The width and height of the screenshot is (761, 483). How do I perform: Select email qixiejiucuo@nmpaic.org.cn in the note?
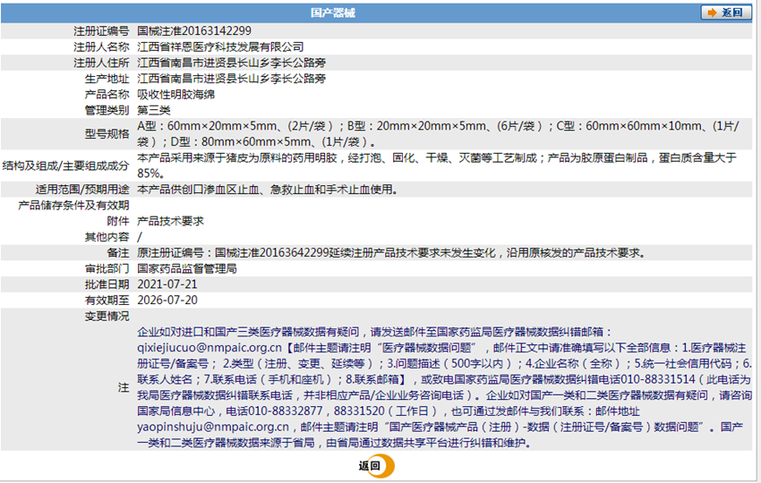(209, 348)
